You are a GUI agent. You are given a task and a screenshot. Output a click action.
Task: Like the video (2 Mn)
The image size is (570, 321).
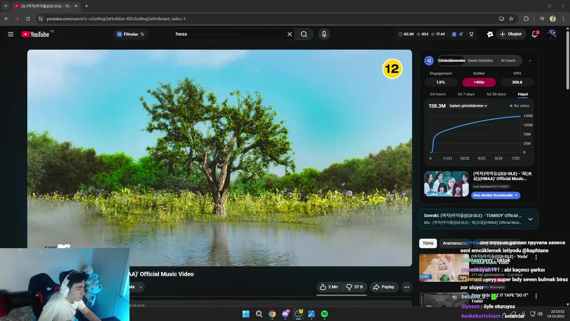(x=329, y=287)
